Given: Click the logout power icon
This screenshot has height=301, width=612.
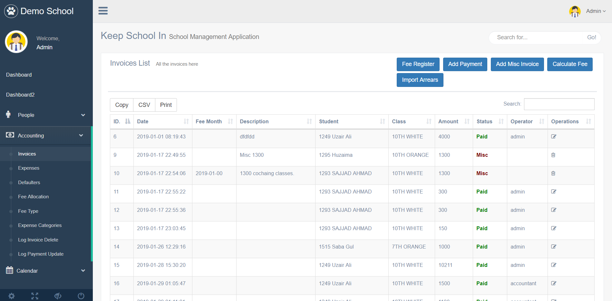Looking at the screenshot, I should [x=81, y=296].
